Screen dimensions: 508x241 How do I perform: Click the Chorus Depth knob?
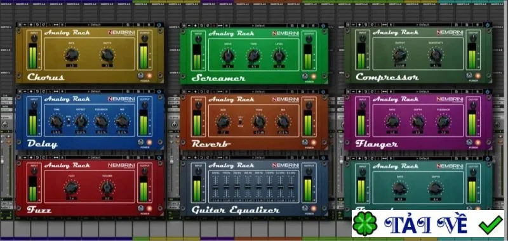coord(107,55)
